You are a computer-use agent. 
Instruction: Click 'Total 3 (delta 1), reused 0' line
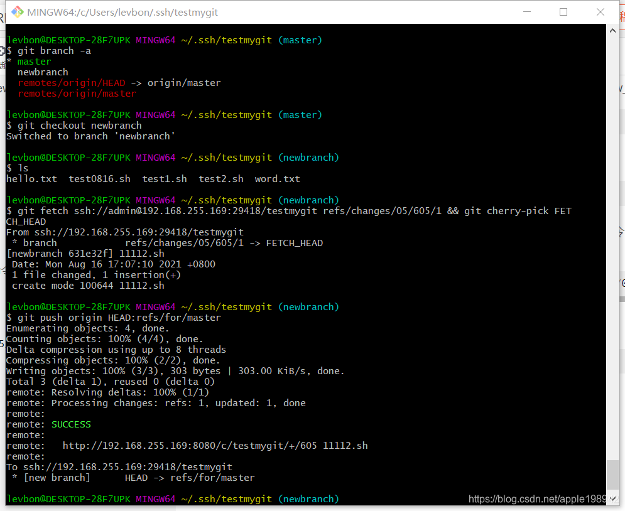(x=111, y=382)
